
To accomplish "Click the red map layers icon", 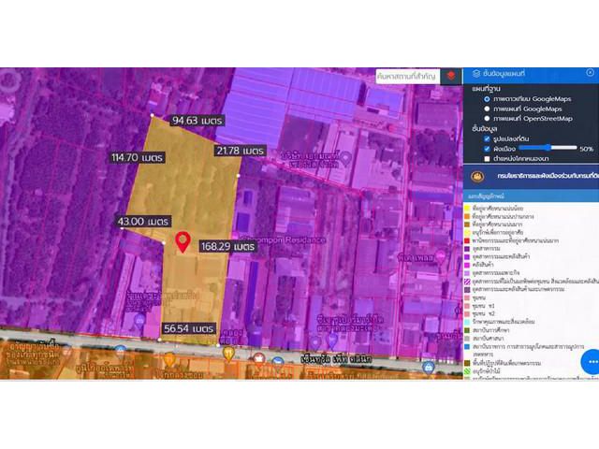I will (x=451, y=76).
